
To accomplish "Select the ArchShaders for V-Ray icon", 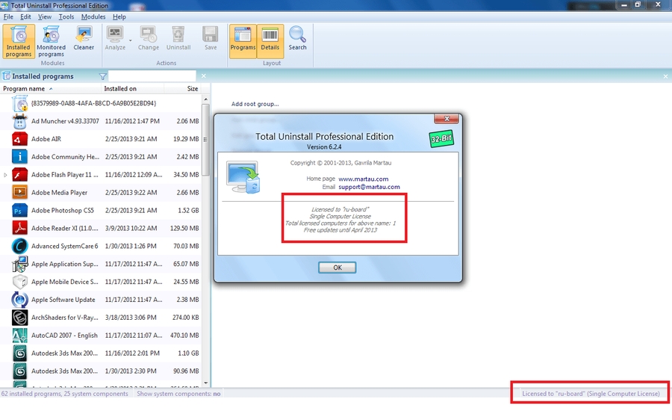I will coord(19,318).
